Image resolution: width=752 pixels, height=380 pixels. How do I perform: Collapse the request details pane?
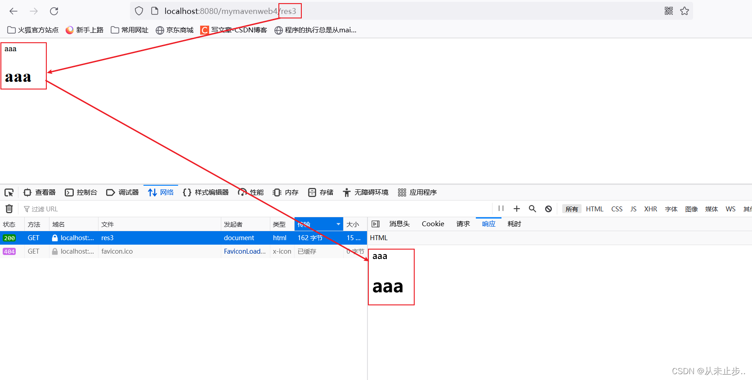tap(376, 224)
